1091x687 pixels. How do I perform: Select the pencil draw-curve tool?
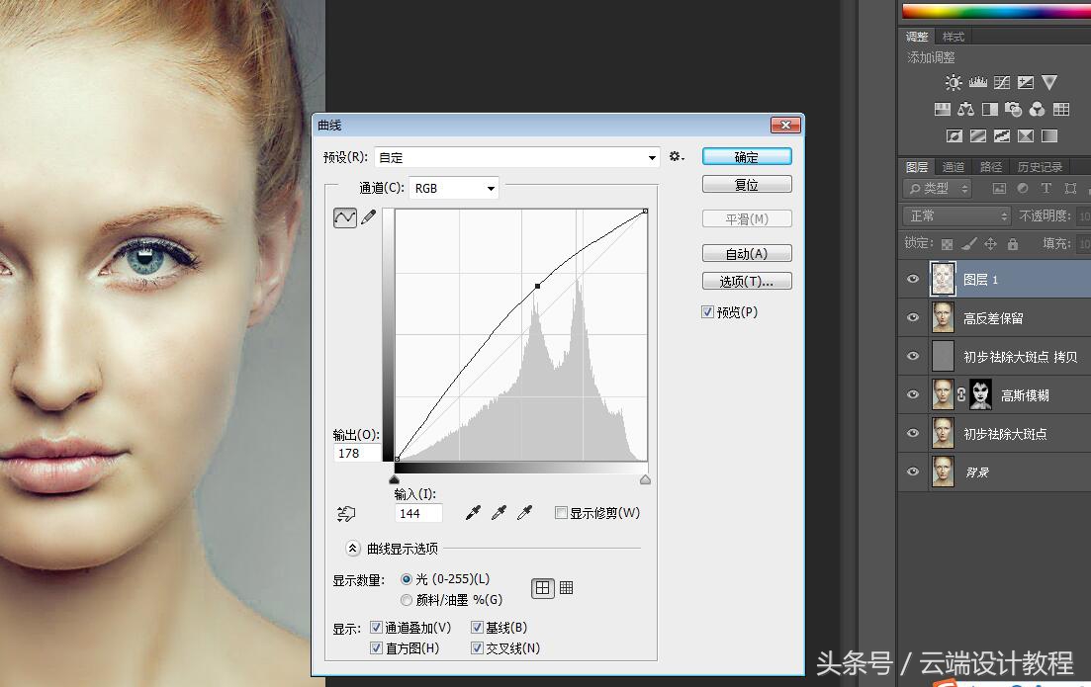tap(368, 216)
